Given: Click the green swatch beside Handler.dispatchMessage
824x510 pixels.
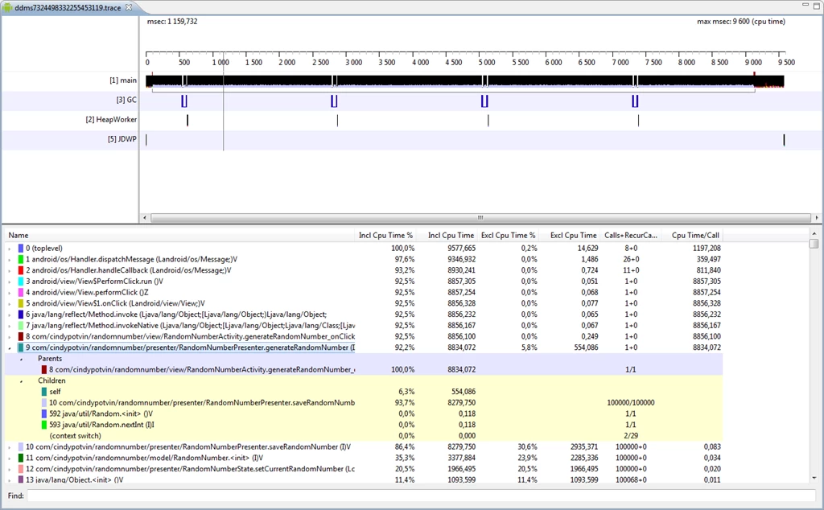Looking at the screenshot, I should pyautogui.click(x=20, y=259).
